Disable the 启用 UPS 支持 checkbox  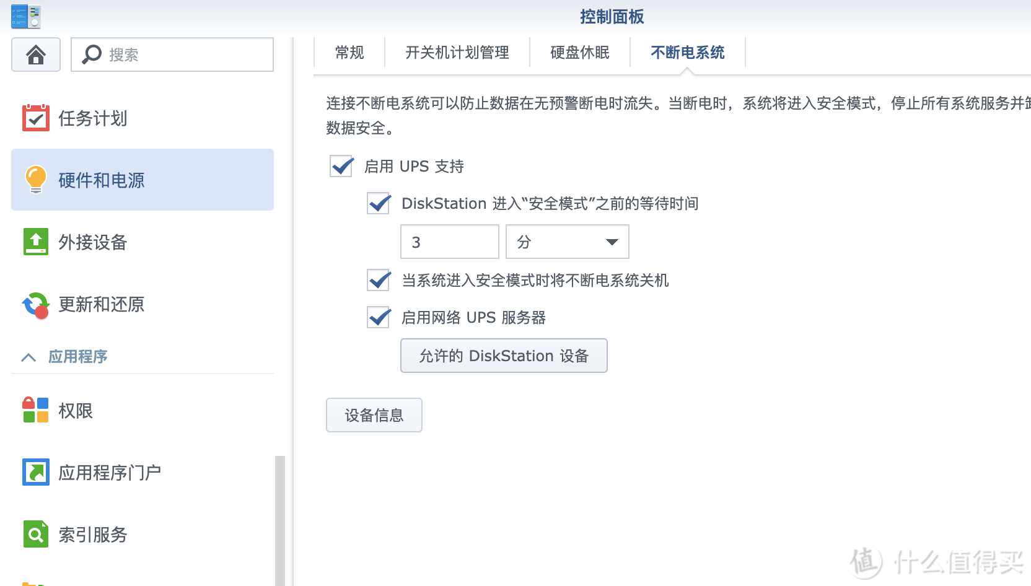point(341,166)
